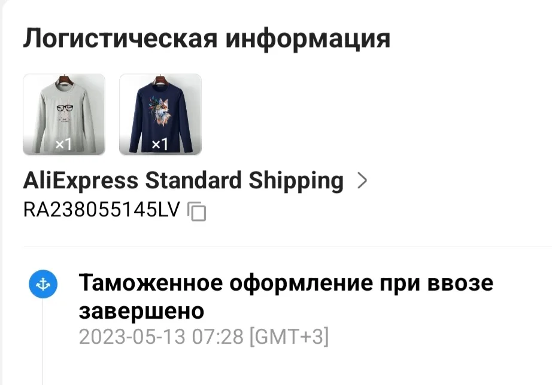Click the ×1 quantity badge on the gray shirt
Screen dimensions: 552x385
click(x=63, y=144)
